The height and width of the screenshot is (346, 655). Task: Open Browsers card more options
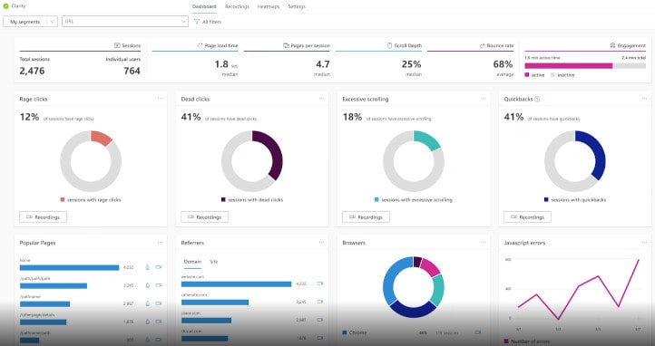point(483,242)
